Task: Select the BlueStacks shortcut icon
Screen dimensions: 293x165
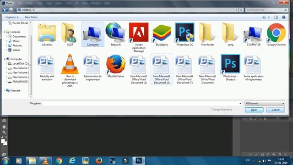Action: coord(162,34)
